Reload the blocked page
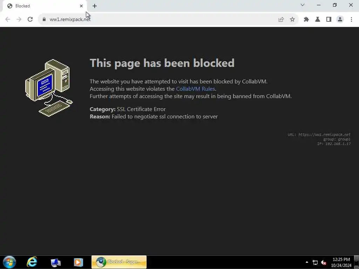This screenshot has height=269, width=359. [x=30, y=20]
